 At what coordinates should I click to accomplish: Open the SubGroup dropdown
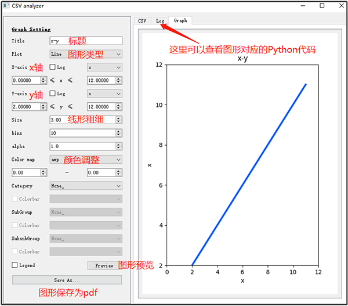point(86,212)
